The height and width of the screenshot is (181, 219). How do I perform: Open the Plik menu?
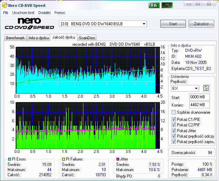6,13
